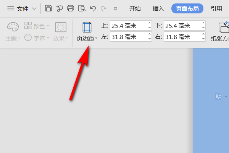This screenshot has height=153, width=229.
Task: Open Print Preview icon
Action: tap(82, 8)
